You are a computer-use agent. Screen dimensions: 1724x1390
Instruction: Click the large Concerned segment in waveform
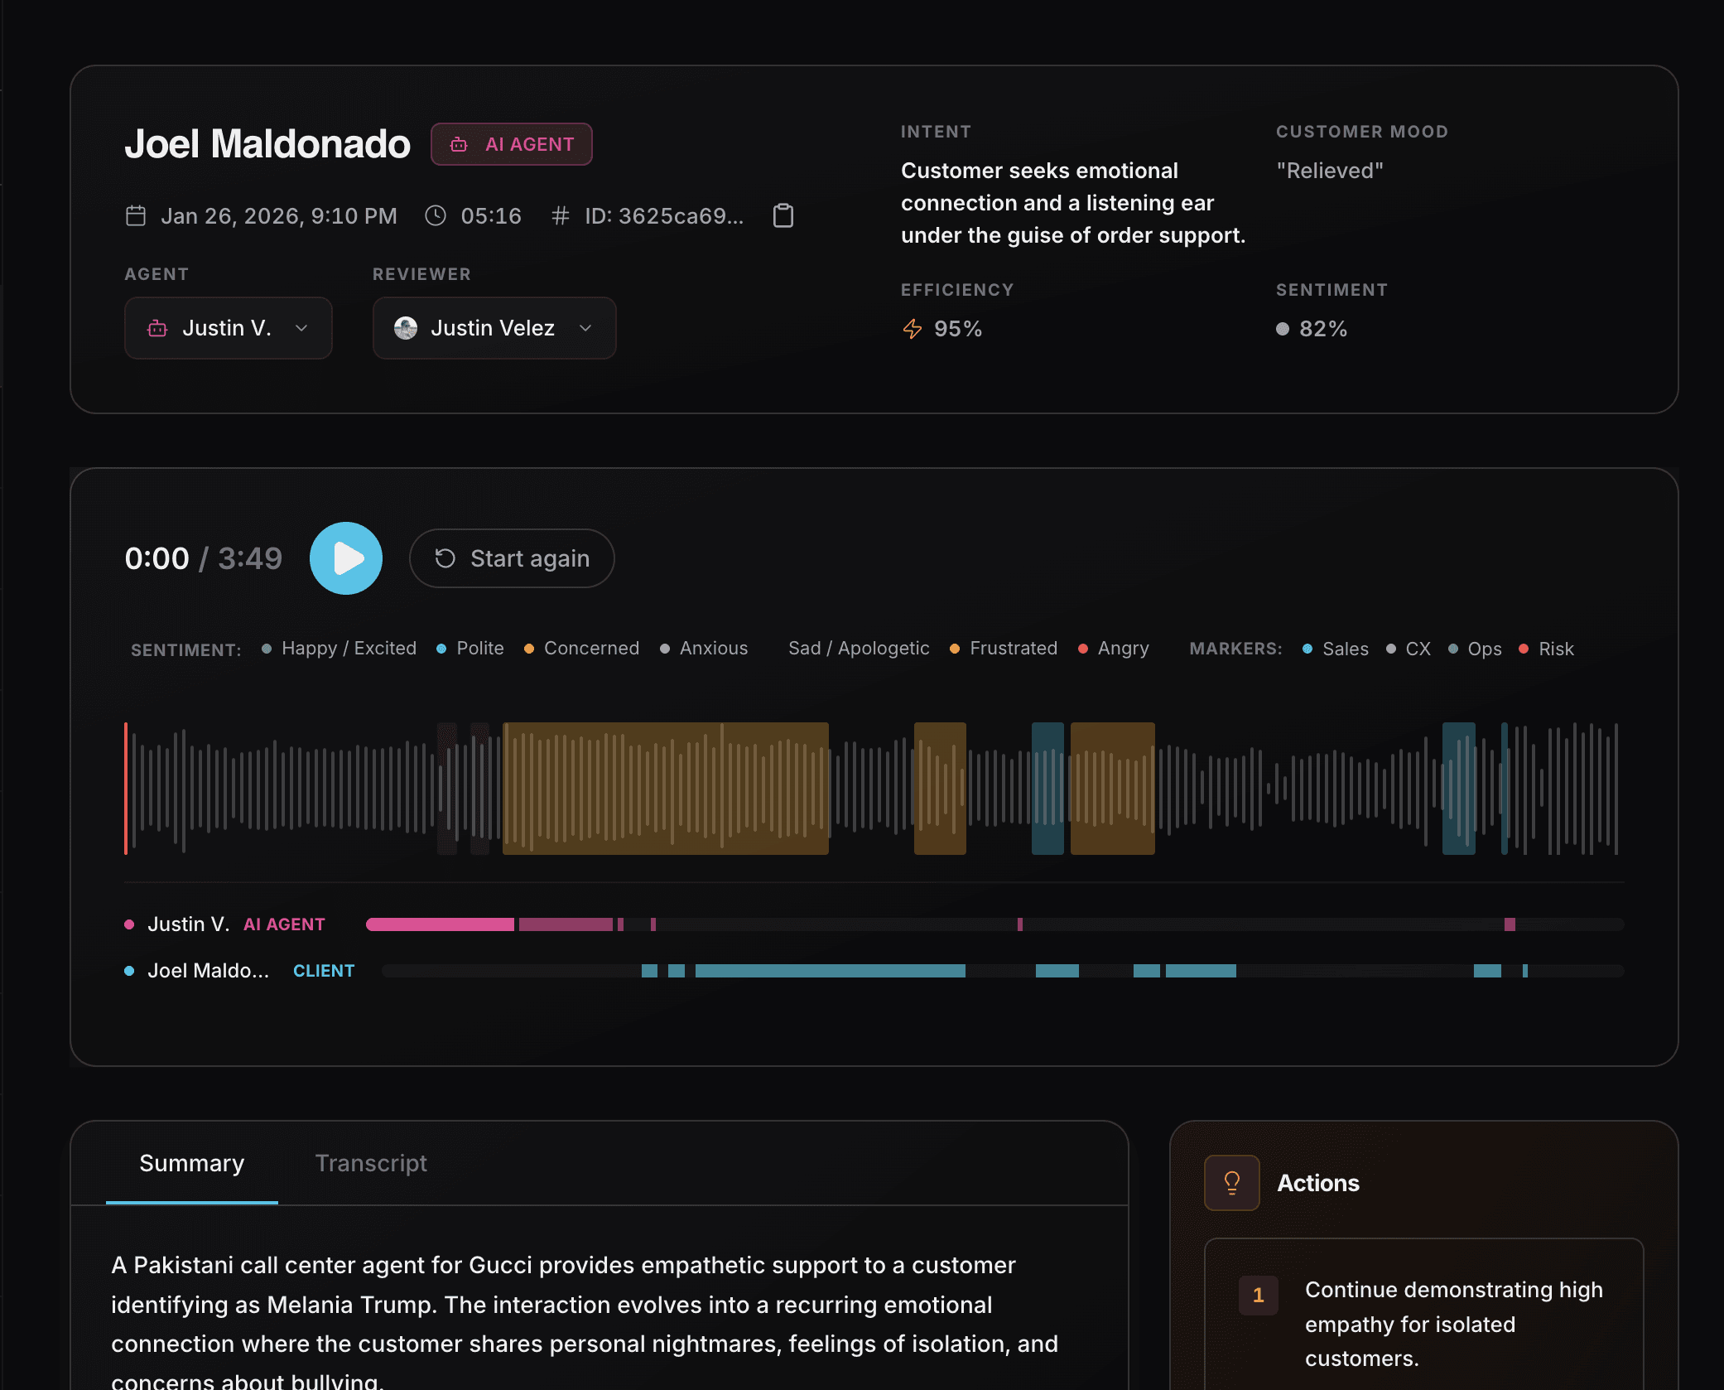[x=665, y=788]
